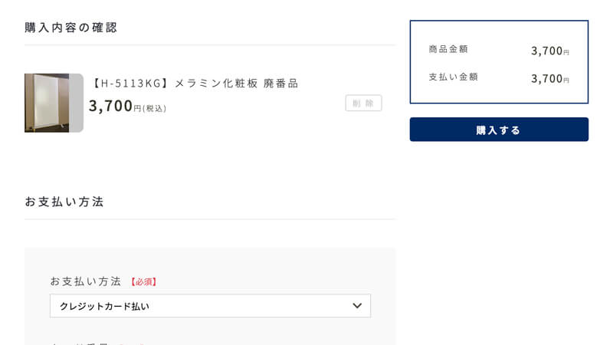Click the 3,700円 amount next to 支払い金額
The height and width of the screenshot is (345, 613).
tap(549, 79)
